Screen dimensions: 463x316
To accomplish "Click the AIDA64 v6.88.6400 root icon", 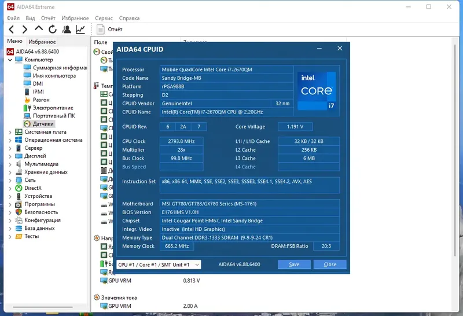I will click(x=10, y=52).
